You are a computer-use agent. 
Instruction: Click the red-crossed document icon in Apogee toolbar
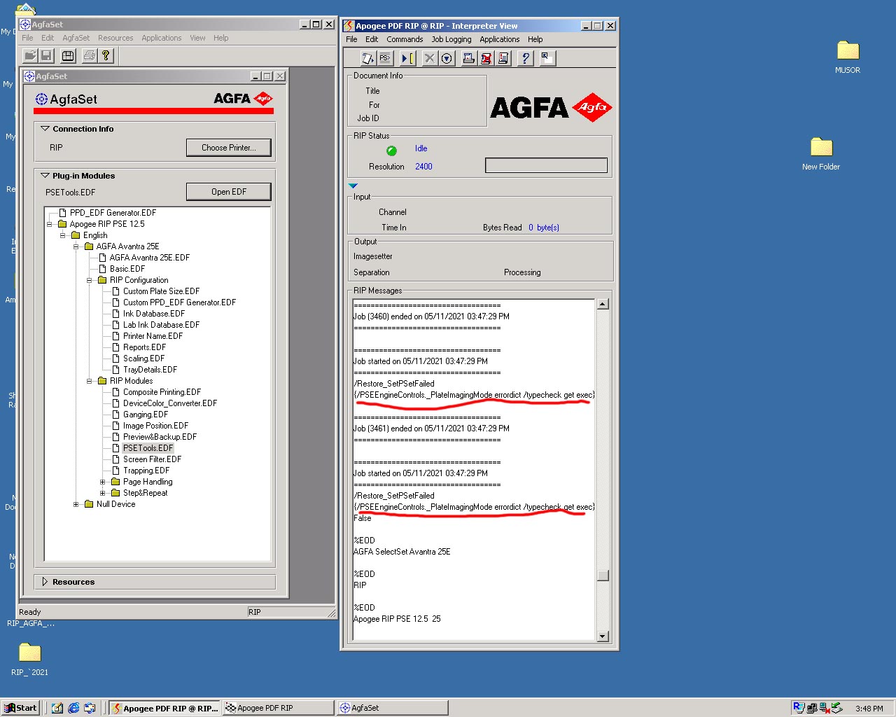tap(486, 58)
